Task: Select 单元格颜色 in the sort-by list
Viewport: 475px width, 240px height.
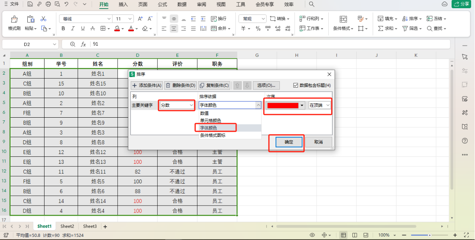Action: click(x=211, y=120)
